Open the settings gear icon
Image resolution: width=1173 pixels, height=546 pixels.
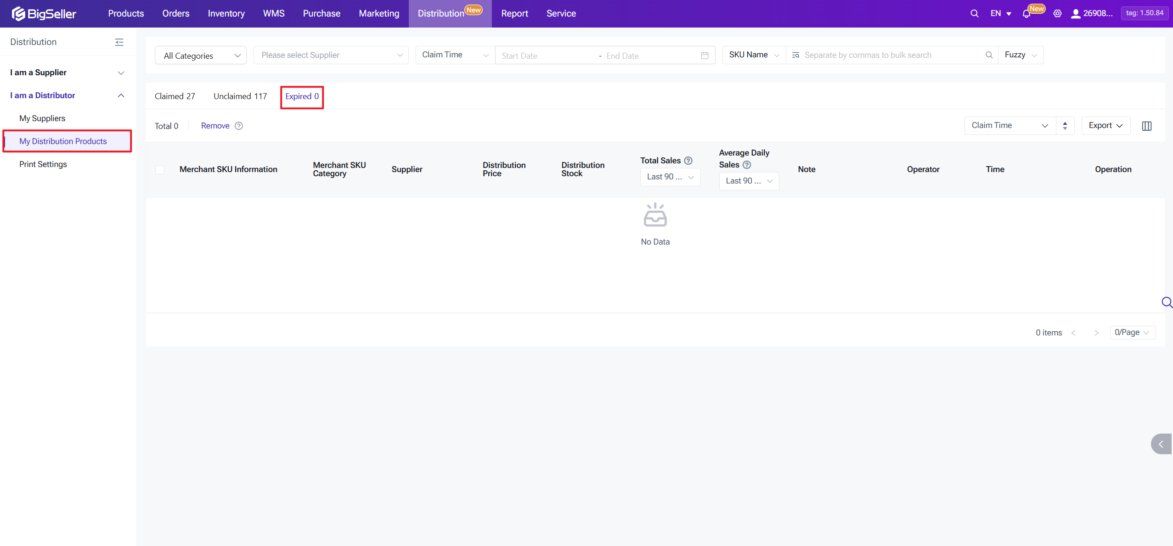(x=1057, y=14)
